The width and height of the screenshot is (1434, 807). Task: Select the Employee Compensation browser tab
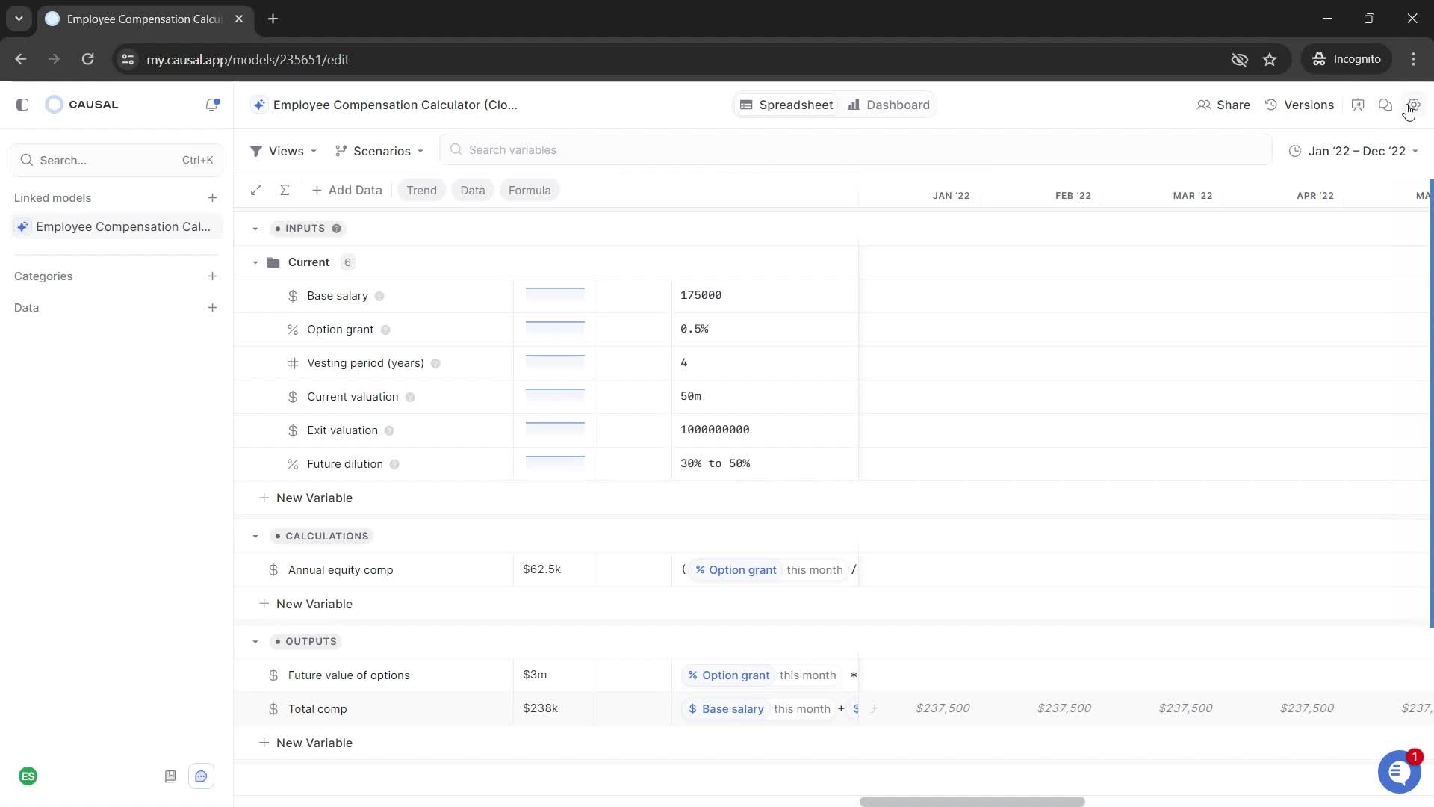tap(144, 19)
